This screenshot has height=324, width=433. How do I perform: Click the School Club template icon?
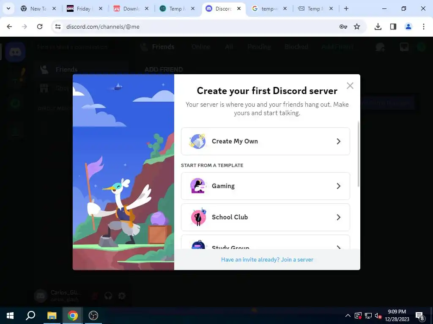click(199, 217)
